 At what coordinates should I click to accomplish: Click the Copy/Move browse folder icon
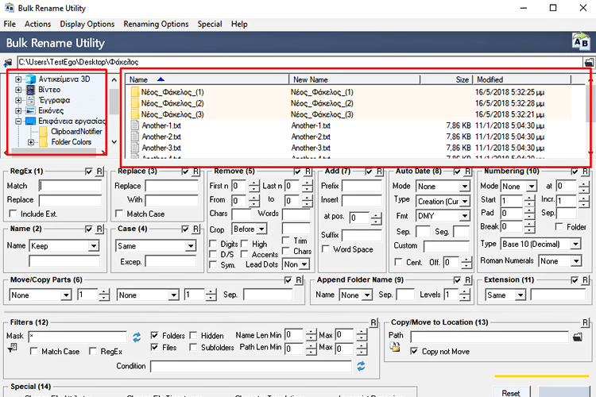coord(578,337)
